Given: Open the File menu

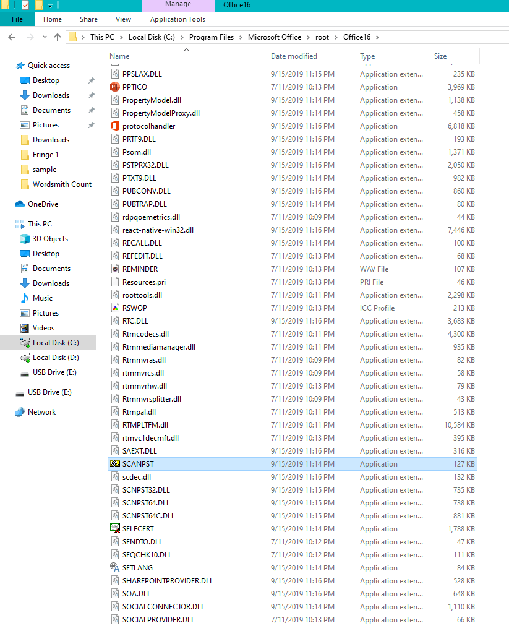Looking at the screenshot, I should pyautogui.click(x=17, y=19).
